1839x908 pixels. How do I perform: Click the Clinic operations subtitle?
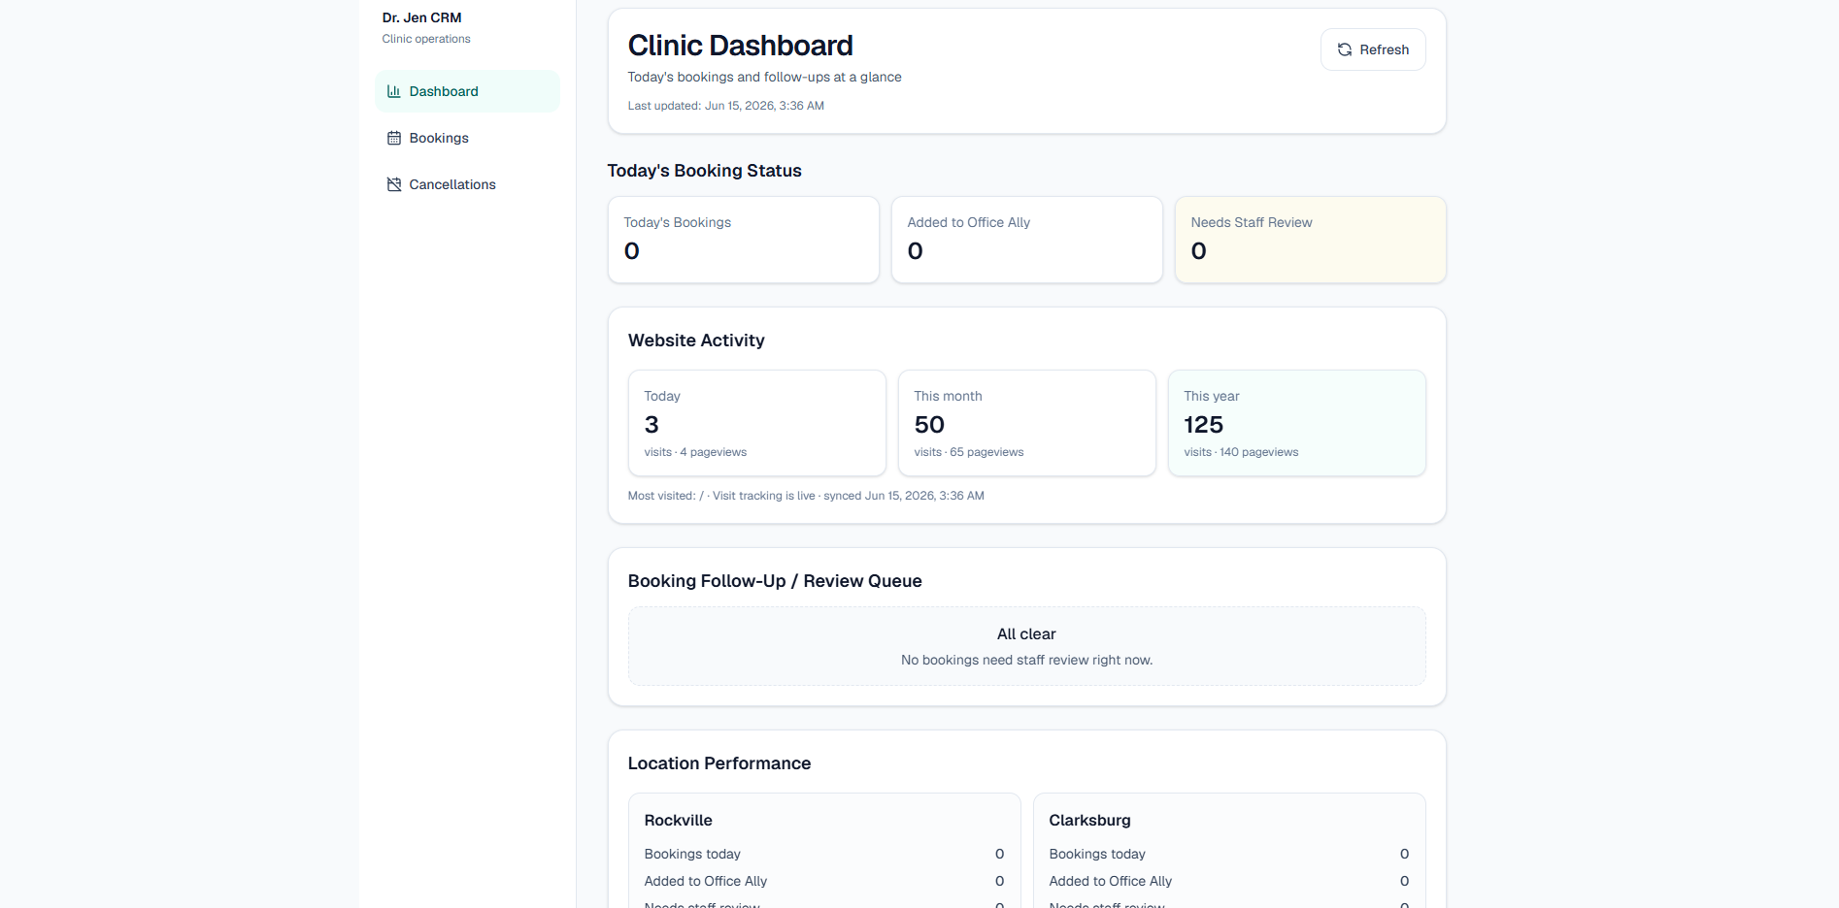pyautogui.click(x=426, y=39)
